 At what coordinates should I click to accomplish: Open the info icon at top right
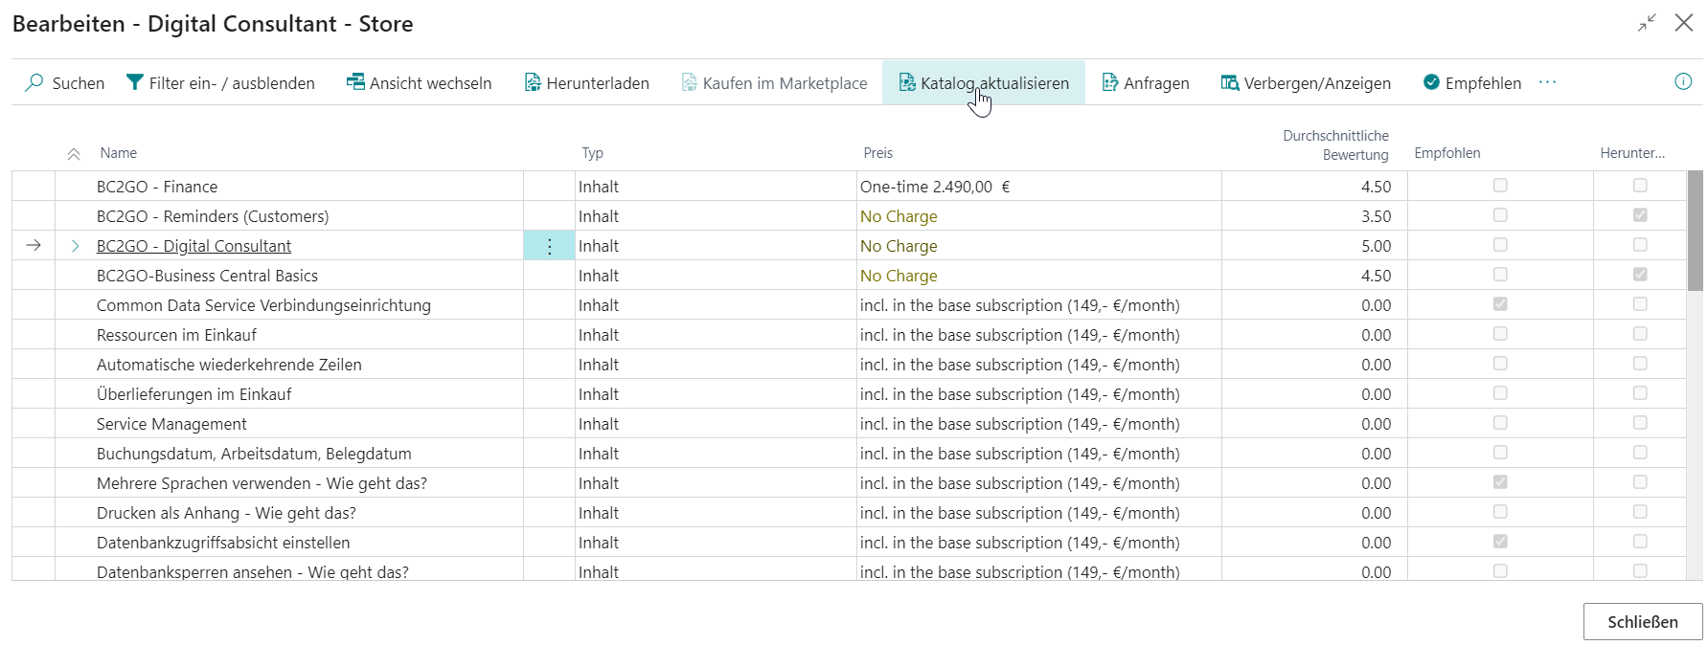(1683, 82)
